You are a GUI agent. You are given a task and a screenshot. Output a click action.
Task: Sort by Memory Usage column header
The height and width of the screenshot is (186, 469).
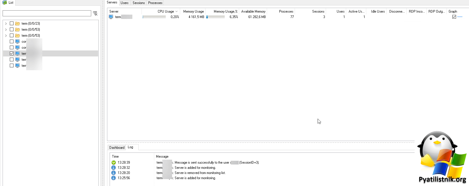(x=193, y=11)
